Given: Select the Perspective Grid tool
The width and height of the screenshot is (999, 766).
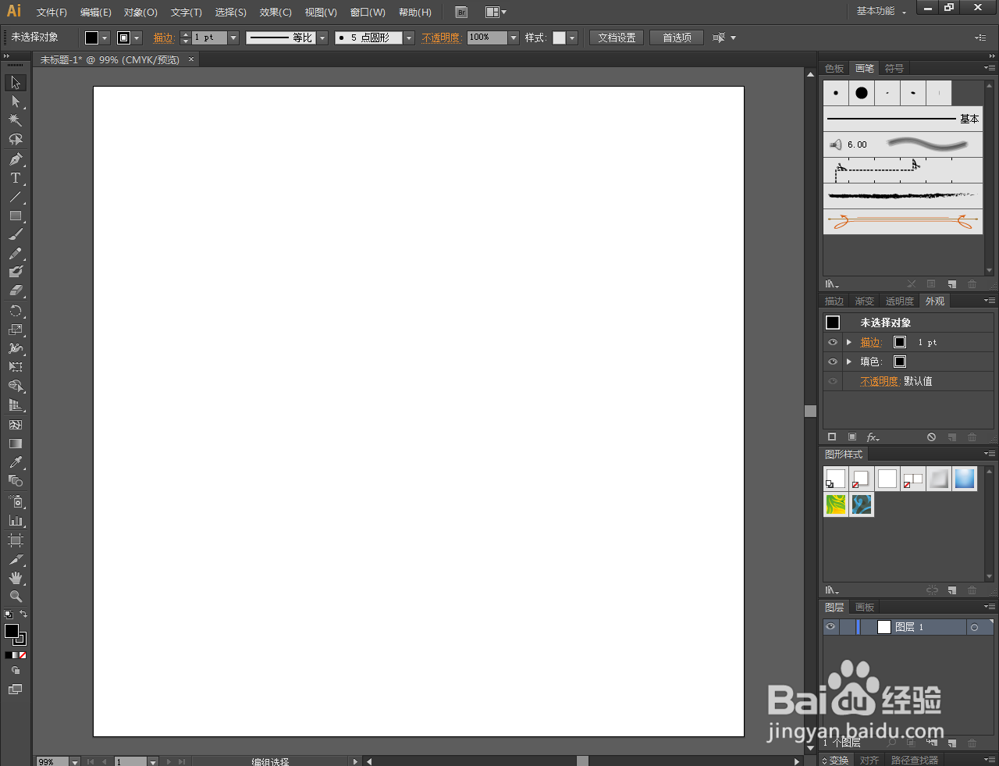Looking at the screenshot, I should [16, 405].
